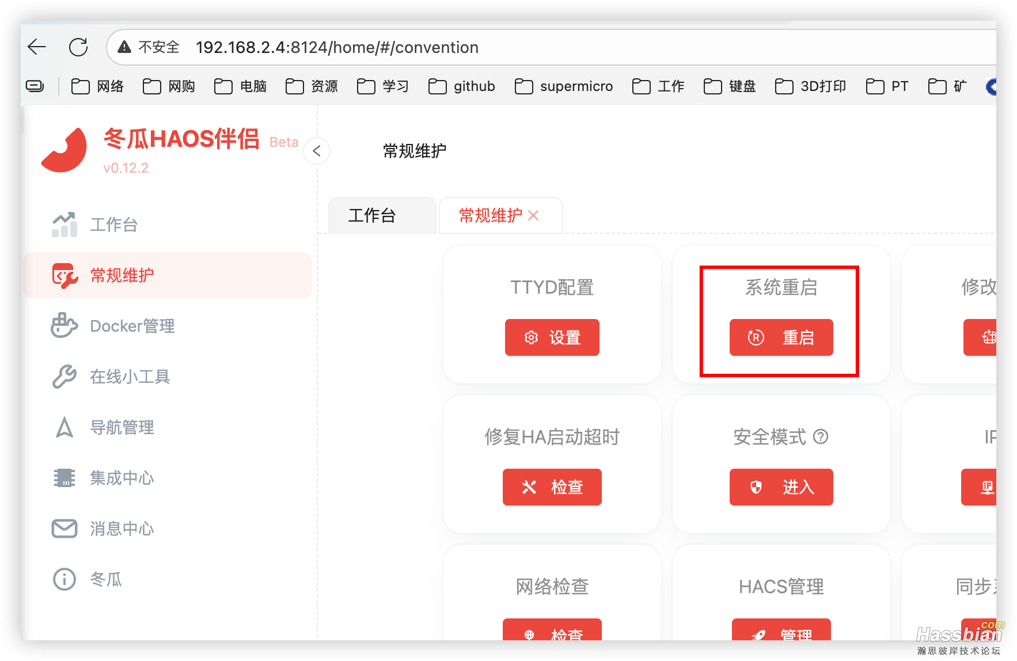
Task: Click the 修复HA启动超时 card title
Action: point(552,437)
